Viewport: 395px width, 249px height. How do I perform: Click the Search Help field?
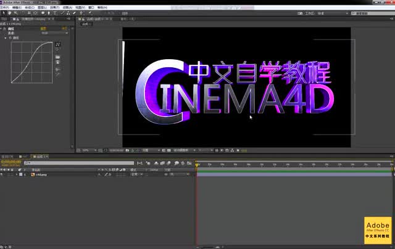point(373,13)
